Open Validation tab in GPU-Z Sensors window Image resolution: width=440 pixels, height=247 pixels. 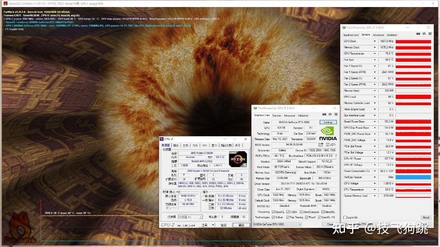(x=392, y=35)
